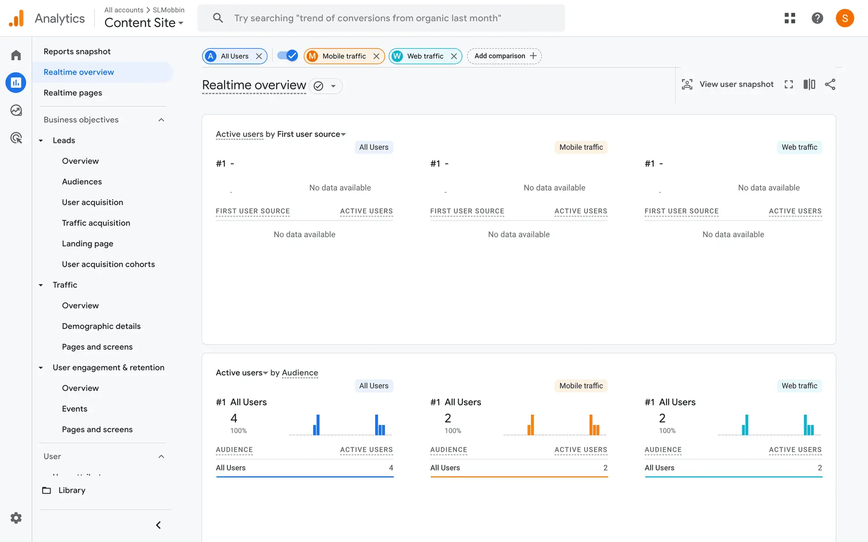Remove the Web traffic comparison
The height and width of the screenshot is (542, 868).
pyautogui.click(x=454, y=56)
